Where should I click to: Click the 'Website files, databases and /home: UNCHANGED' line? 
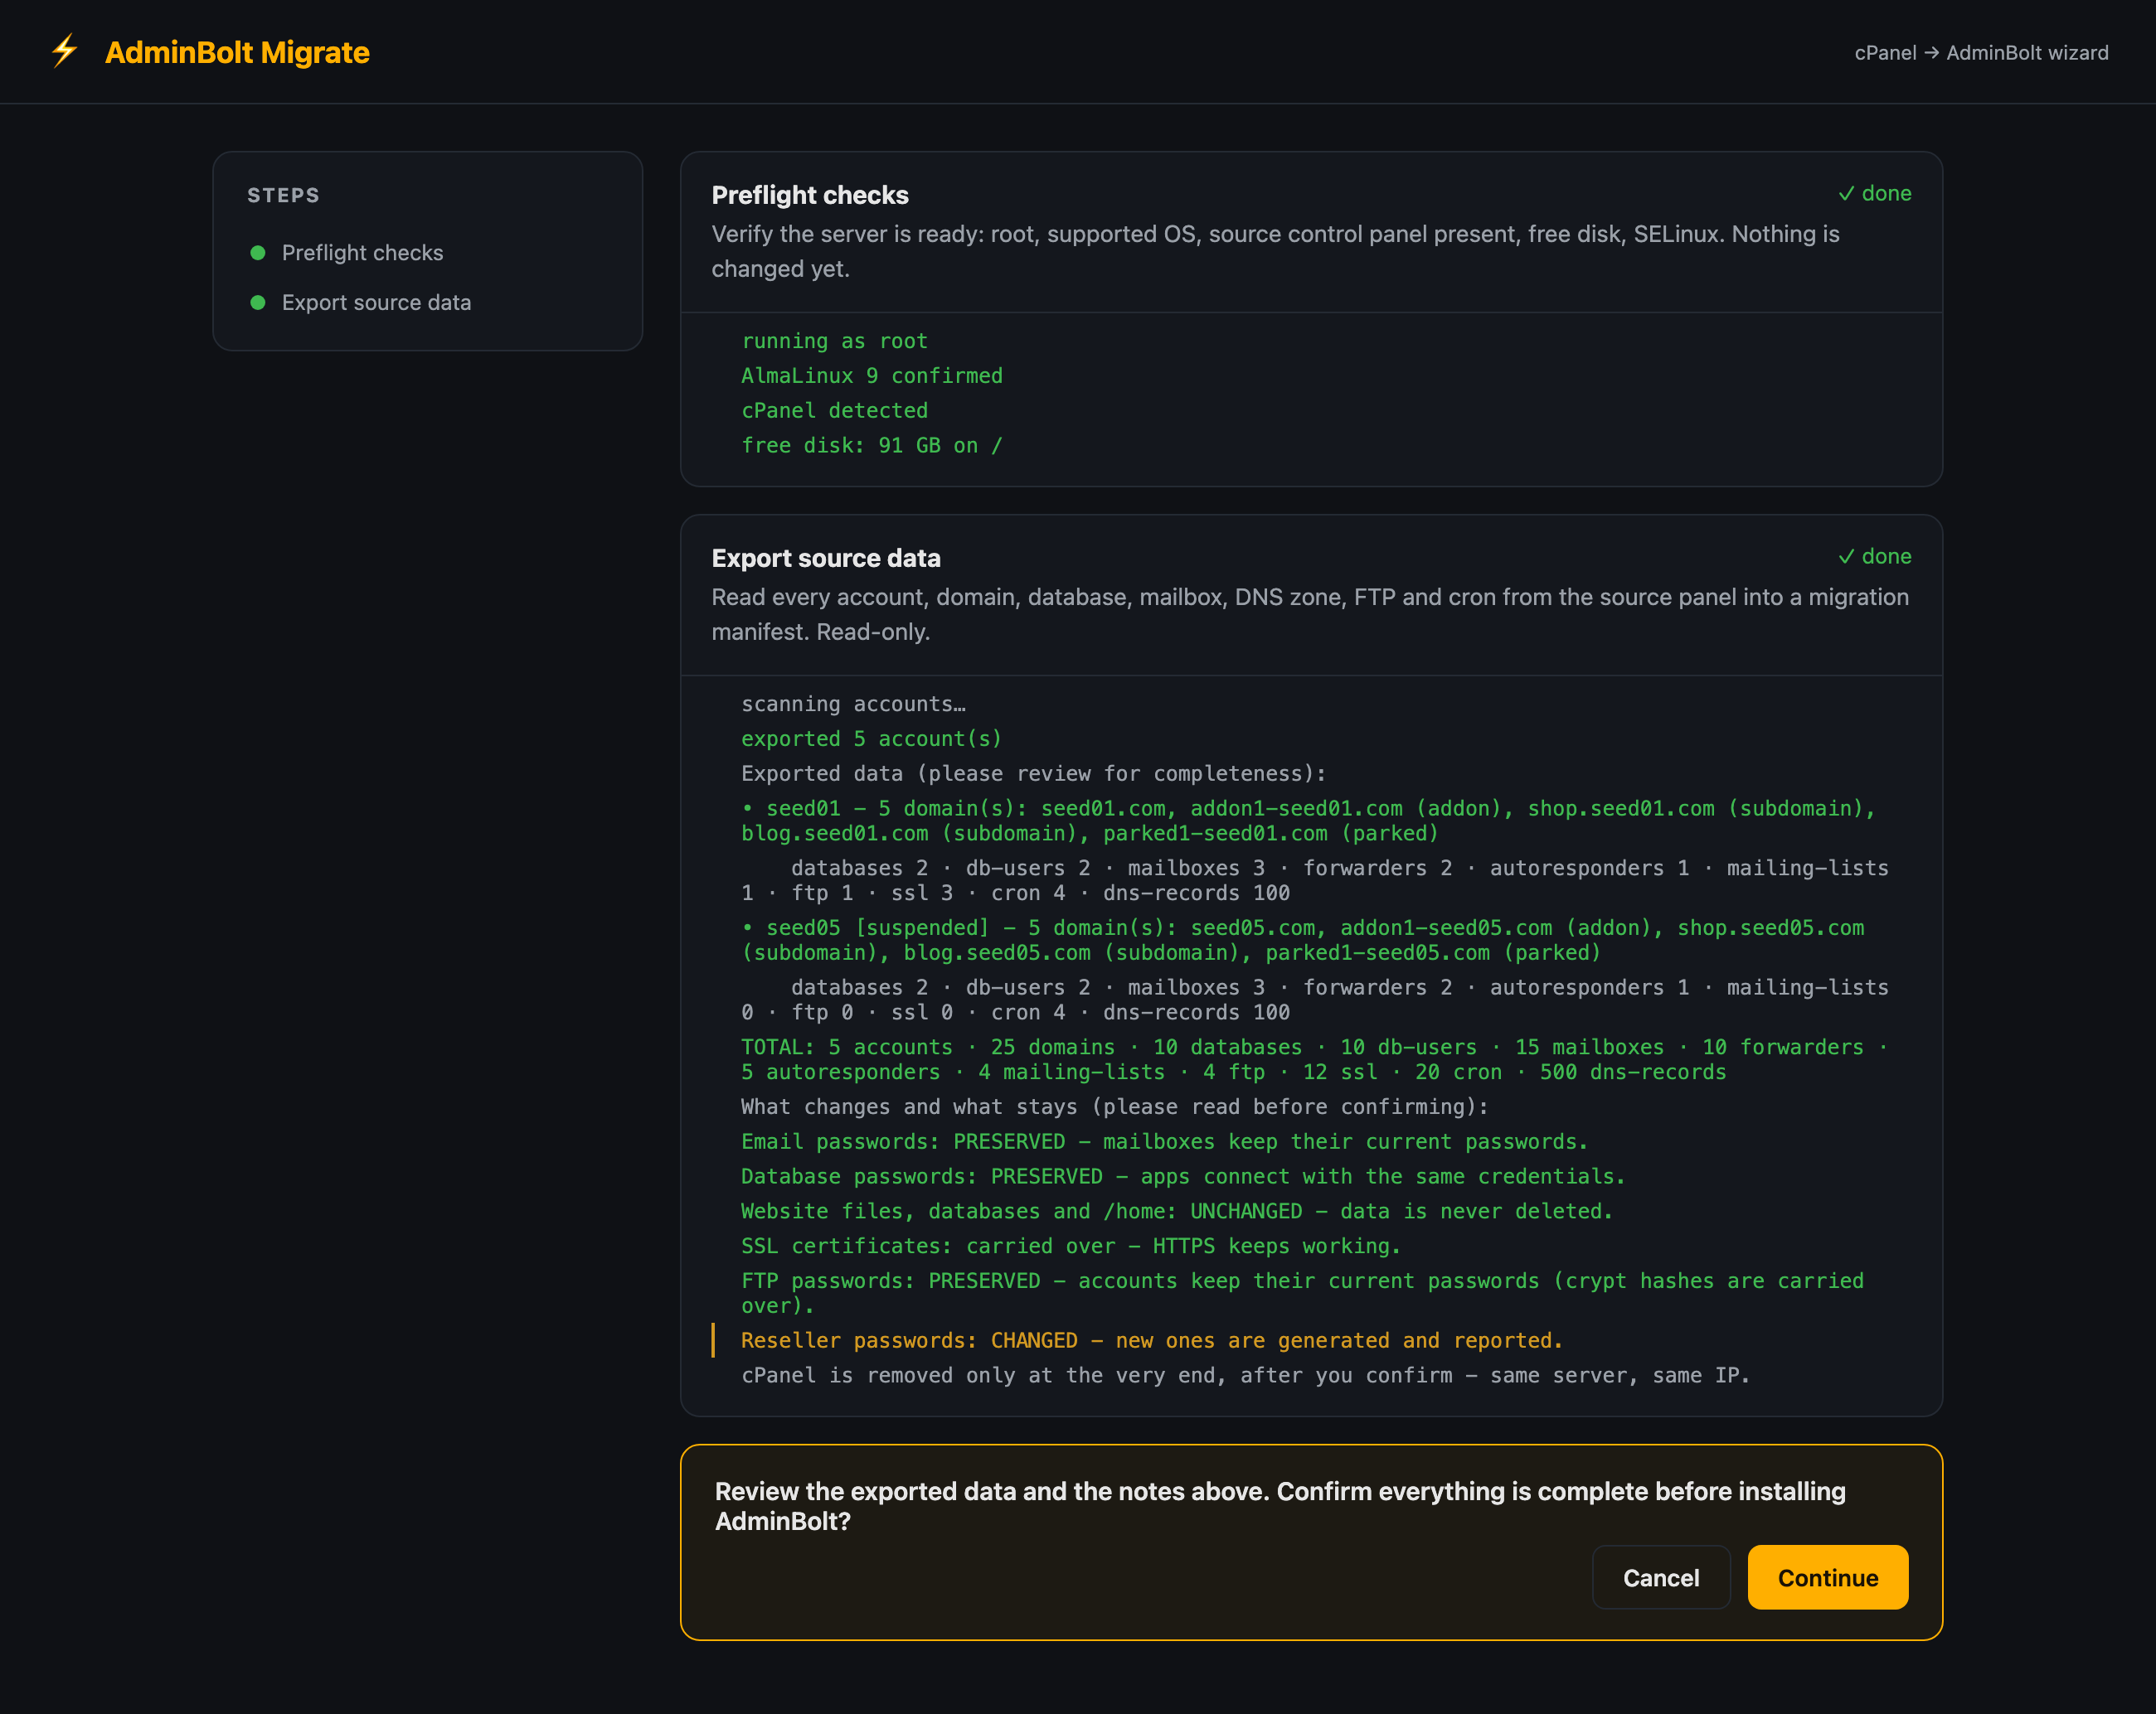click(x=1177, y=1211)
